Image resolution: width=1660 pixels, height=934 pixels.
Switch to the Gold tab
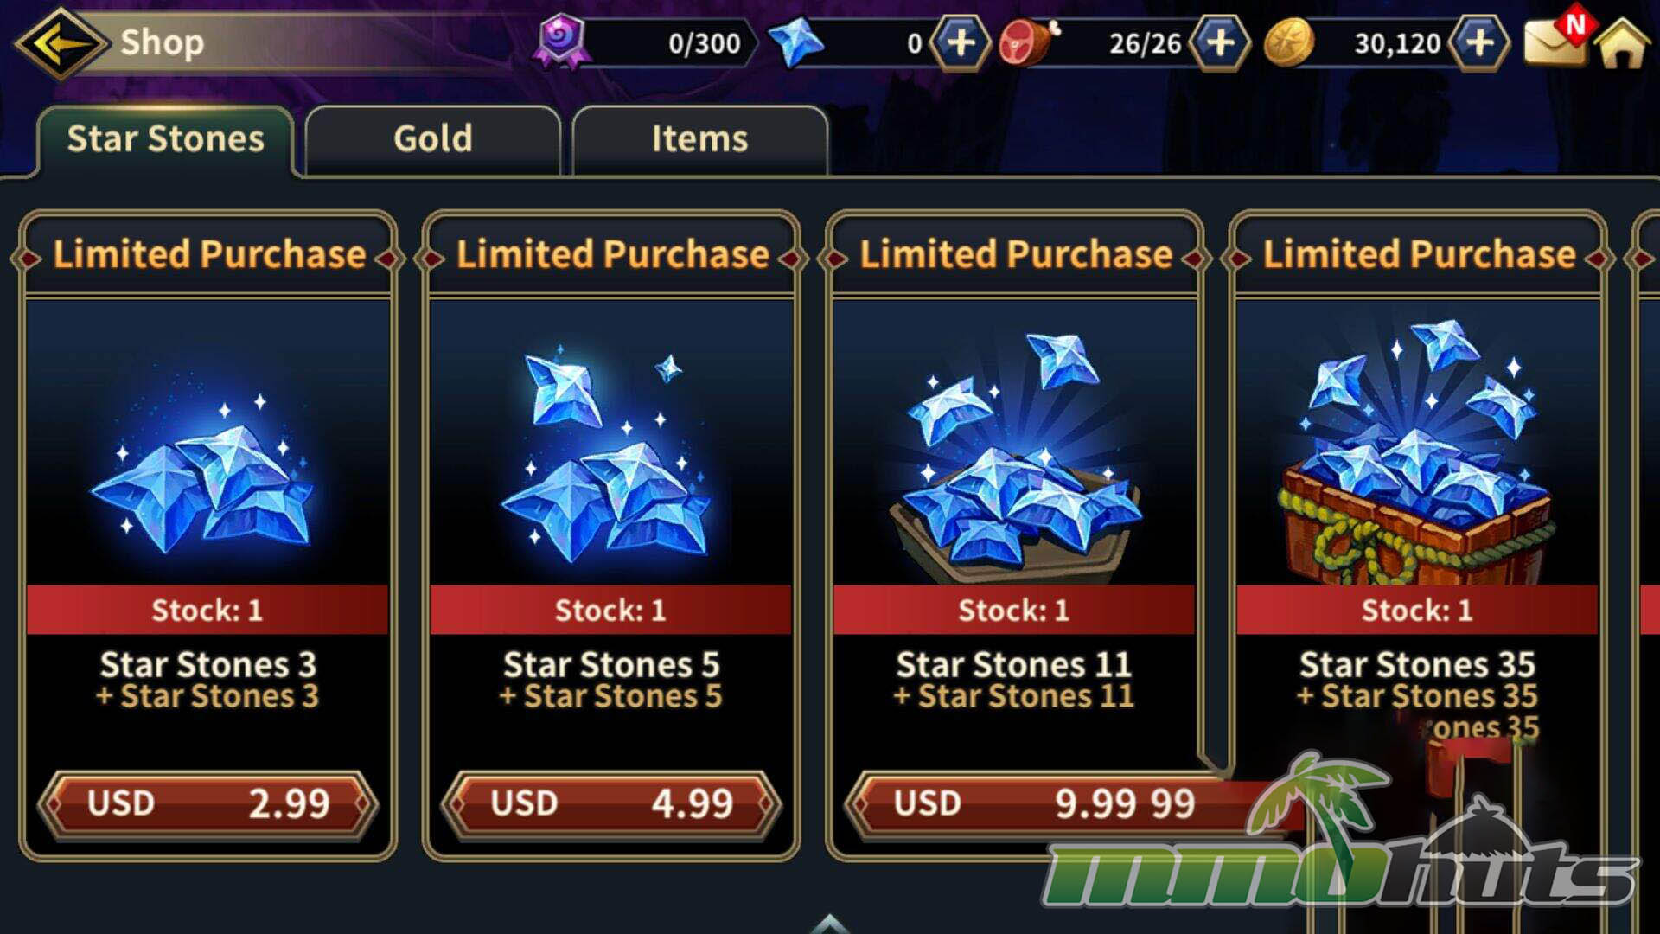point(432,140)
